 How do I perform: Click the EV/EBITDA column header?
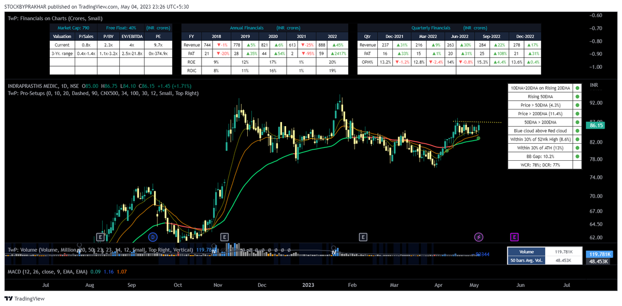click(x=132, y=36)
